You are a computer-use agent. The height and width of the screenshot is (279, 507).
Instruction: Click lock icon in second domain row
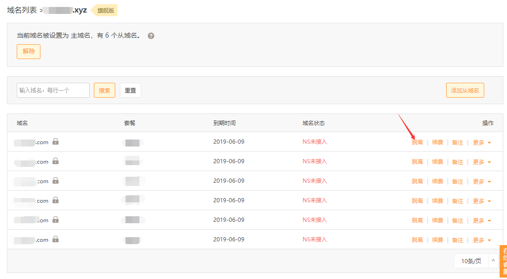[x=56, y=161]
